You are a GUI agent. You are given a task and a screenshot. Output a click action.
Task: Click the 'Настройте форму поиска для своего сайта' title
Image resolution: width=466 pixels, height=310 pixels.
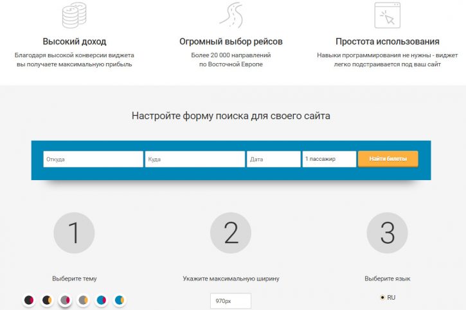[231, 116]
